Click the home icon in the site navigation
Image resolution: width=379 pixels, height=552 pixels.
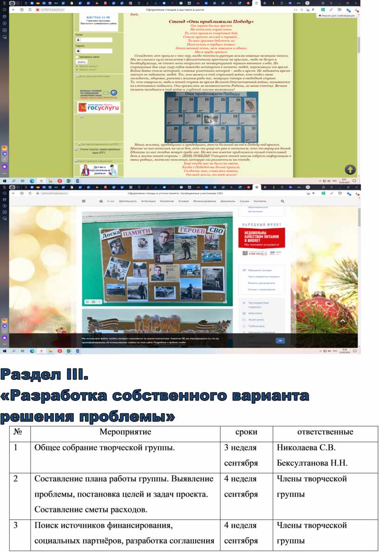click(101, 201)
